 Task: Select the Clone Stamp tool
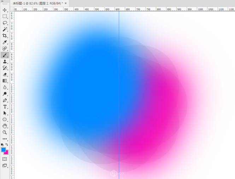tap(5, 62)
